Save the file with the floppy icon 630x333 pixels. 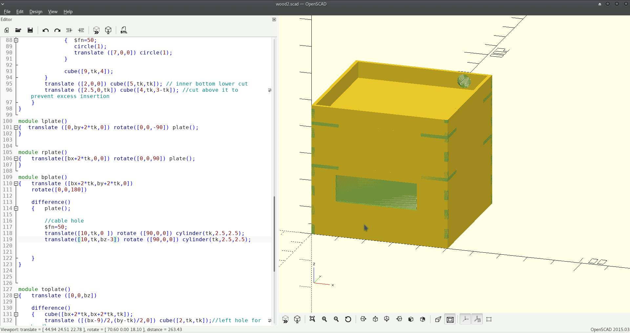click(30, 30)
